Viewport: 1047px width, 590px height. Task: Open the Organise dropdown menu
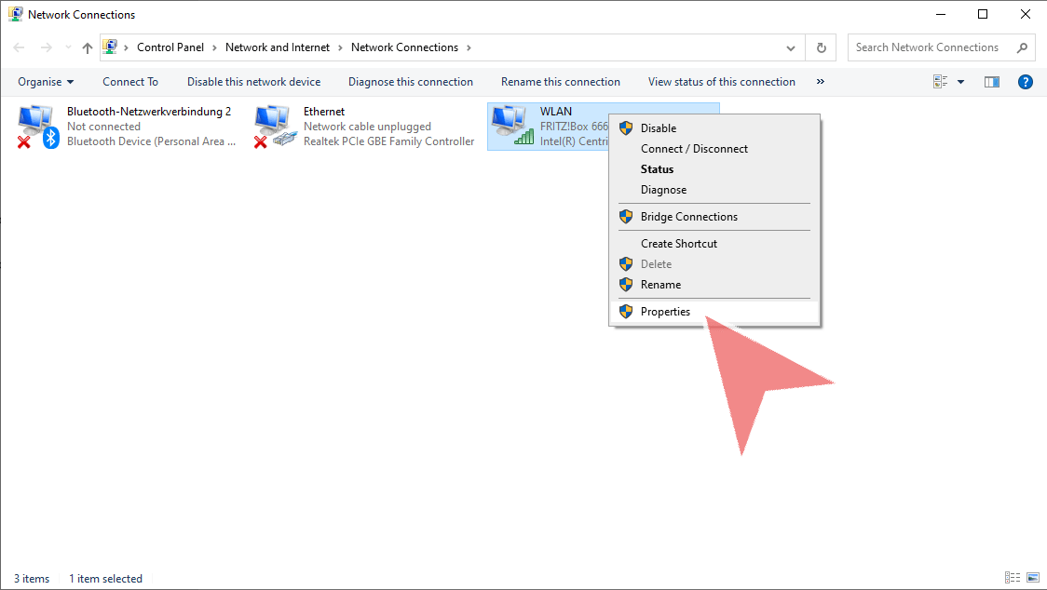coord(46,82)
